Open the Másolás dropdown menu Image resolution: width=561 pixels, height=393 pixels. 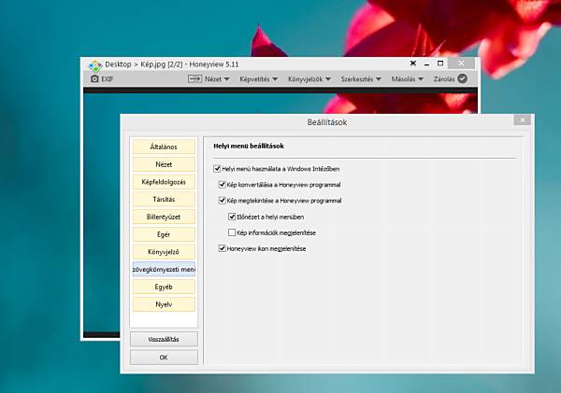tap(407, 79)
